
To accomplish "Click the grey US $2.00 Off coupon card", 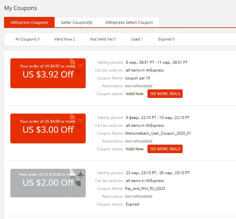I will point(48,183).
